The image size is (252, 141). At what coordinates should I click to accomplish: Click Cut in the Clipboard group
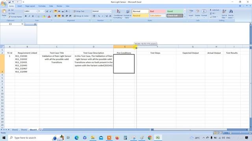11,10
